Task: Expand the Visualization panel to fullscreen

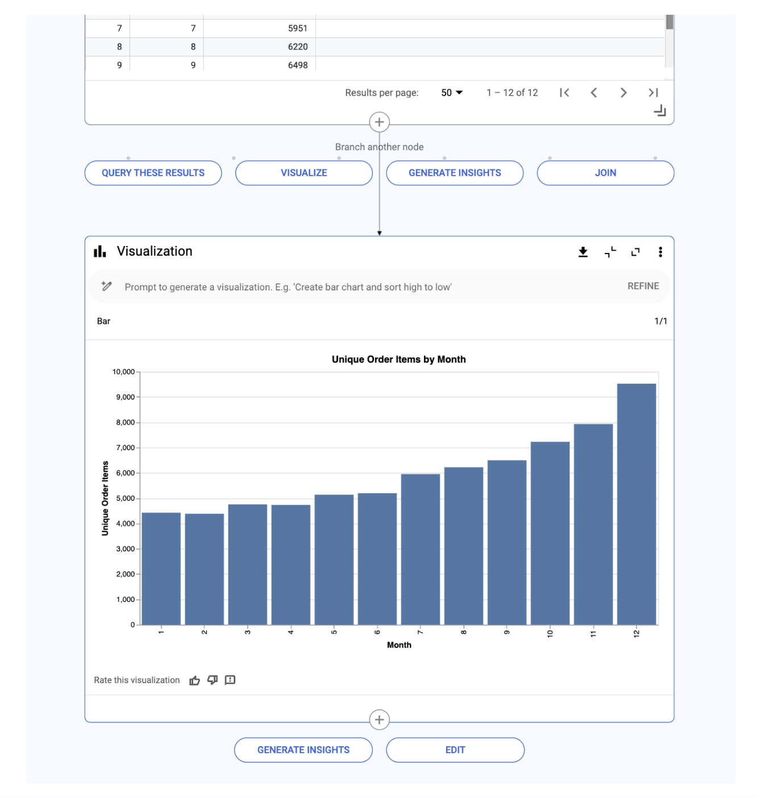Action: click(x=635, y=252)
